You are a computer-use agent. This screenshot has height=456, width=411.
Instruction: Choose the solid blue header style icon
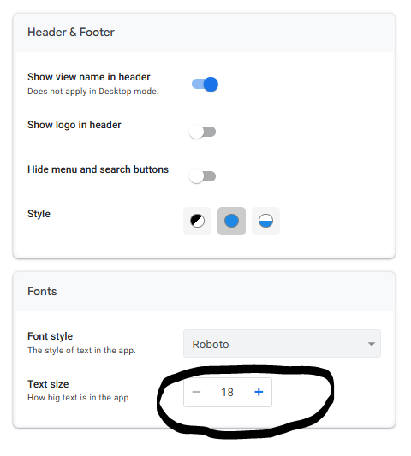(231, 221)
